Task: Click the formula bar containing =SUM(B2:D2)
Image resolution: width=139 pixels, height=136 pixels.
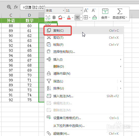Action: click(32, 7)
